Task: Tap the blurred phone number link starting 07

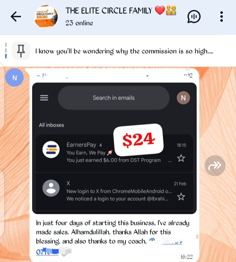Action: 48,252
